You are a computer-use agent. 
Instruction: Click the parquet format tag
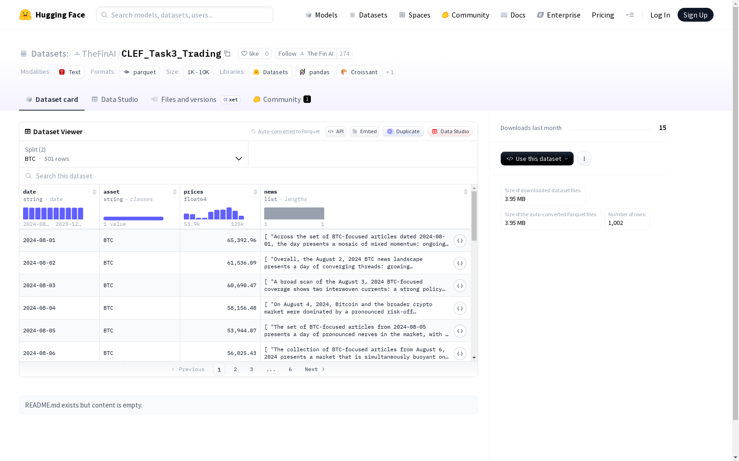139,72
